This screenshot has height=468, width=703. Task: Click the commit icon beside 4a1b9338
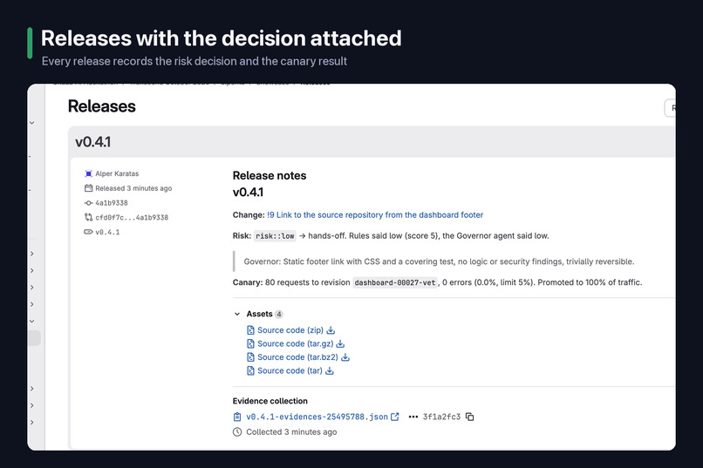tap(88, 203)
